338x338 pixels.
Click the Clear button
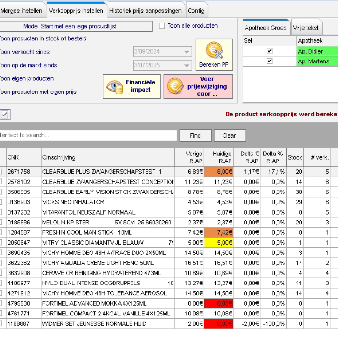click(229, 135)
